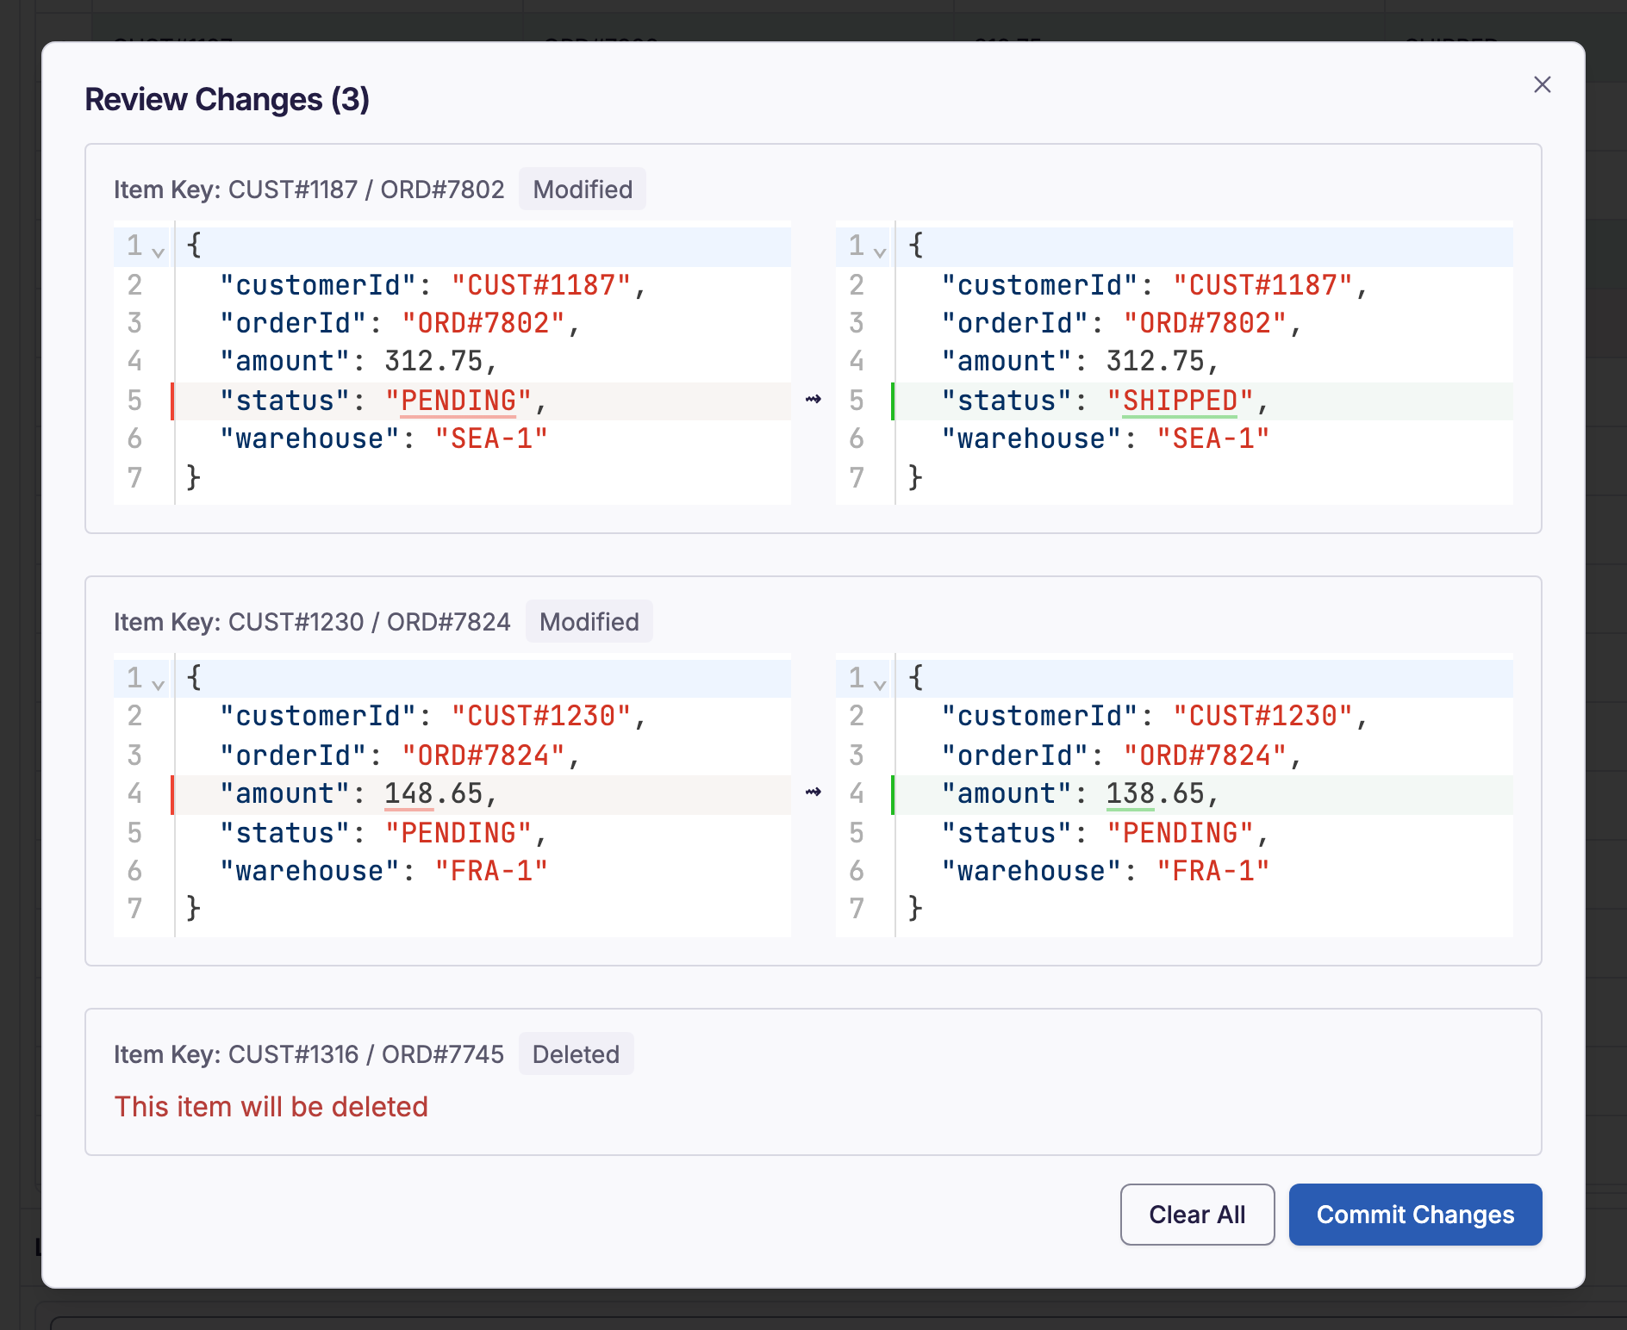
Task: Select the 138.65 amount in the modified pane
Action: point(1156,793)
